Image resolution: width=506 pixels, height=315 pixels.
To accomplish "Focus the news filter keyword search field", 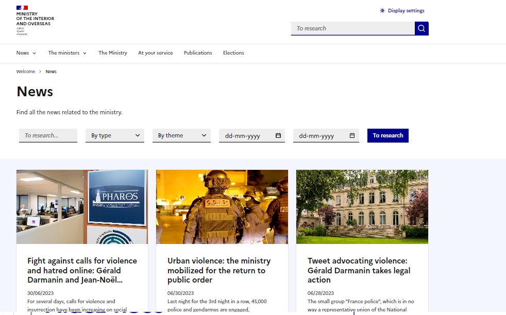I will click(48, 135).
